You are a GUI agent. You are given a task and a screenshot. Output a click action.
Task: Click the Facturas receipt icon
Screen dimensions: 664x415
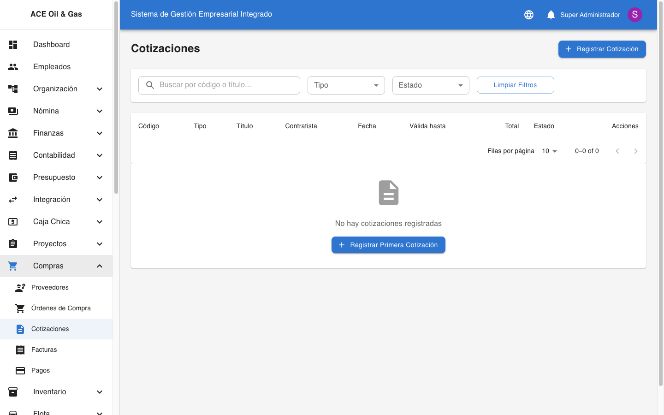tap(20, 350)
